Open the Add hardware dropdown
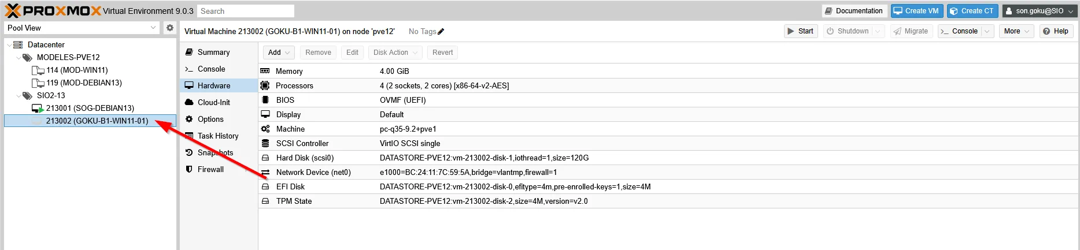 point(279,53)
